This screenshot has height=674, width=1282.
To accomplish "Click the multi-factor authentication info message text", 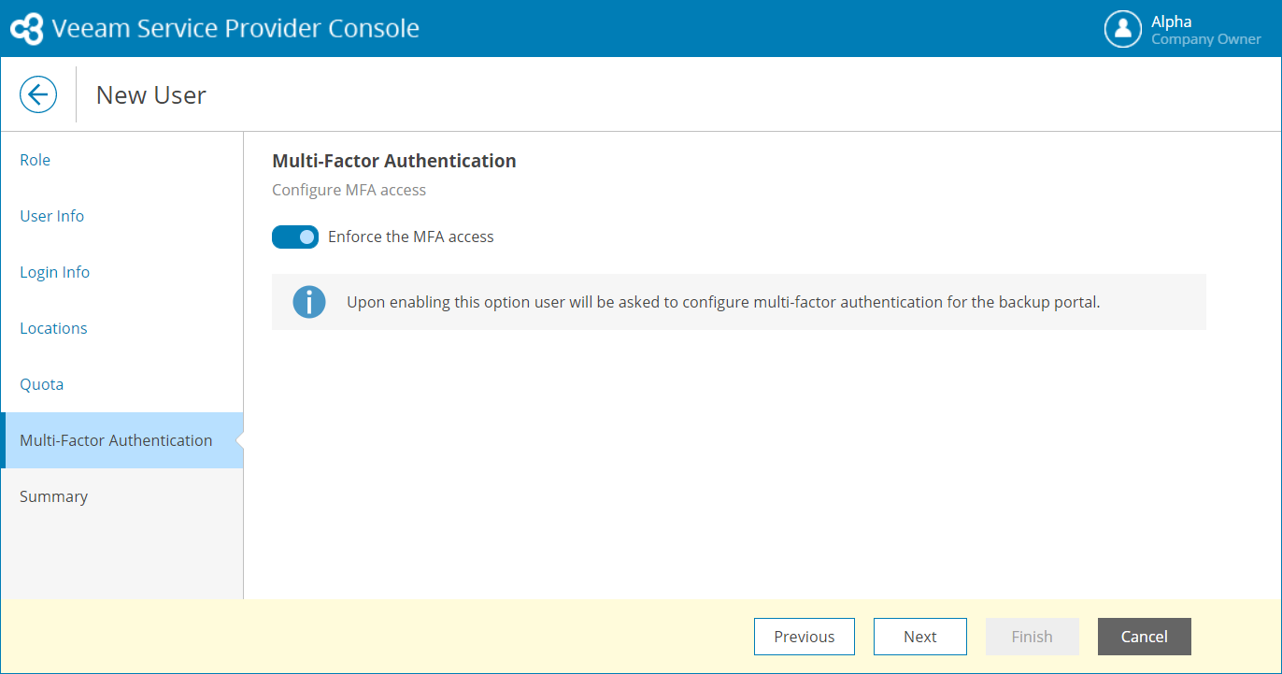I will tap(723, 302).
